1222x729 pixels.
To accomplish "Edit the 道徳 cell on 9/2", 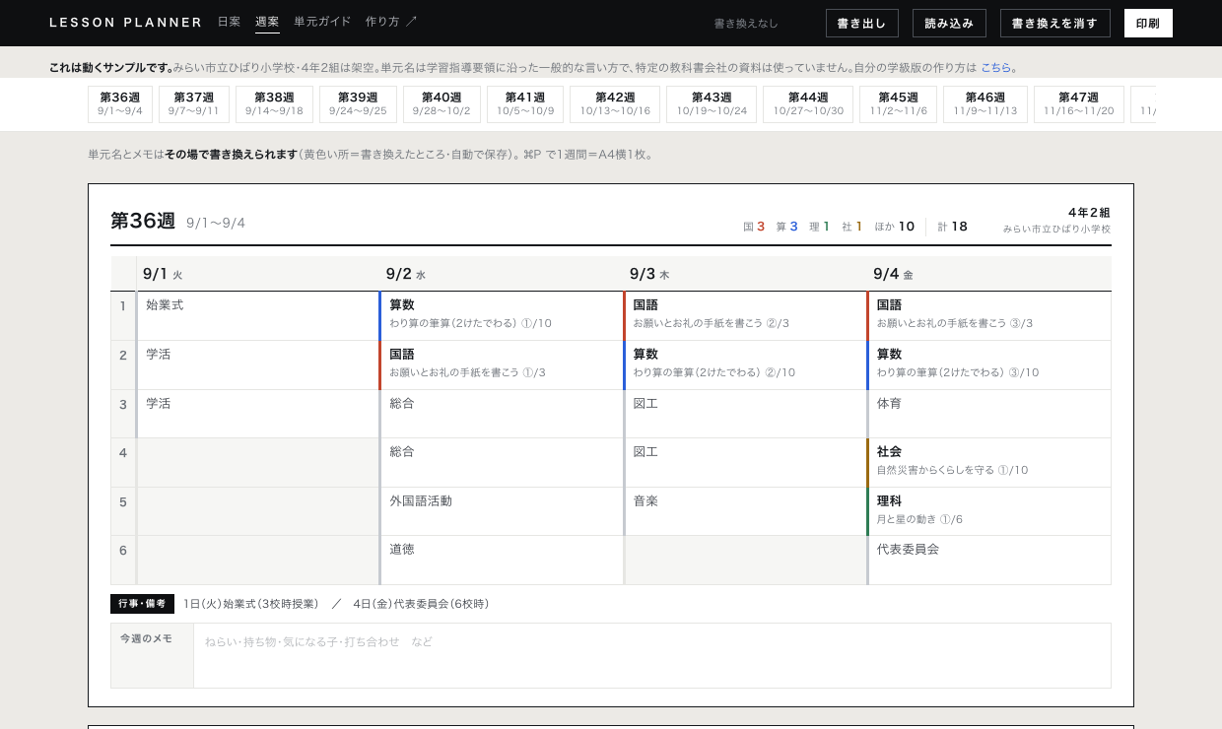I will 501,560.
